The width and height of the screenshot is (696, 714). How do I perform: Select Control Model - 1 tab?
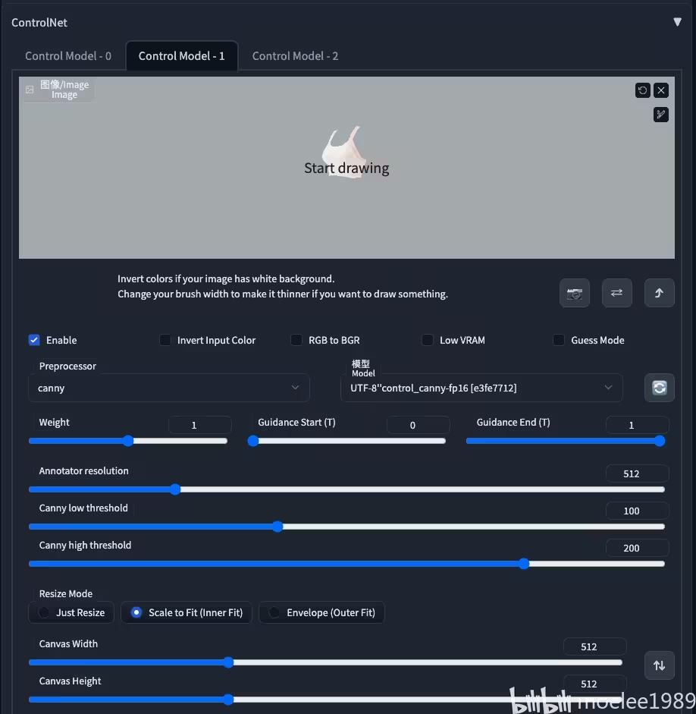[181, 56]
